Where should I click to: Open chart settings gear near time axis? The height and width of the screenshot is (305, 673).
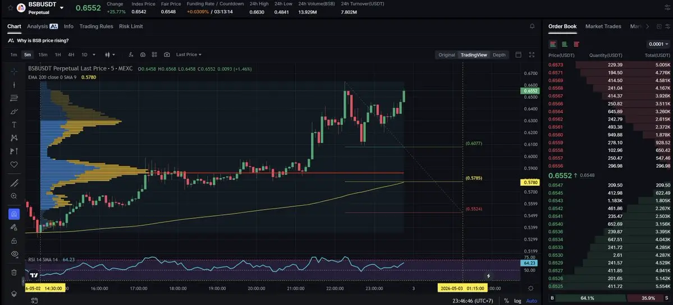(x=531, y=288)
